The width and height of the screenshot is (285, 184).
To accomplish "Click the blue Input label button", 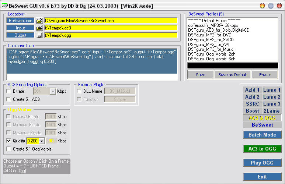I will point(20,28).
